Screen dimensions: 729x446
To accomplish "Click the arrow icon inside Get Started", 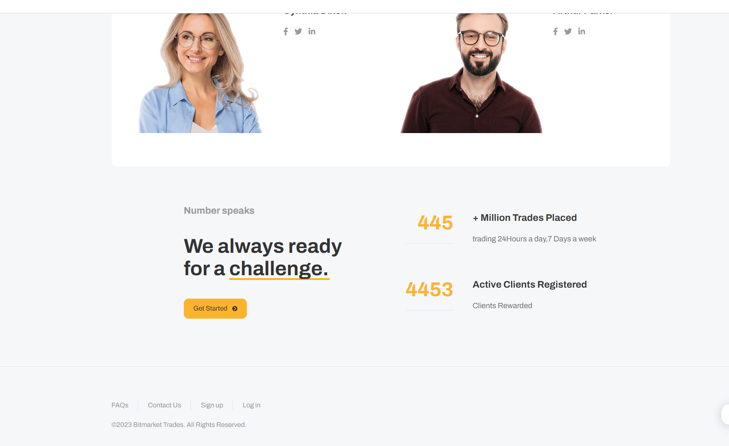I will [235, 309].
